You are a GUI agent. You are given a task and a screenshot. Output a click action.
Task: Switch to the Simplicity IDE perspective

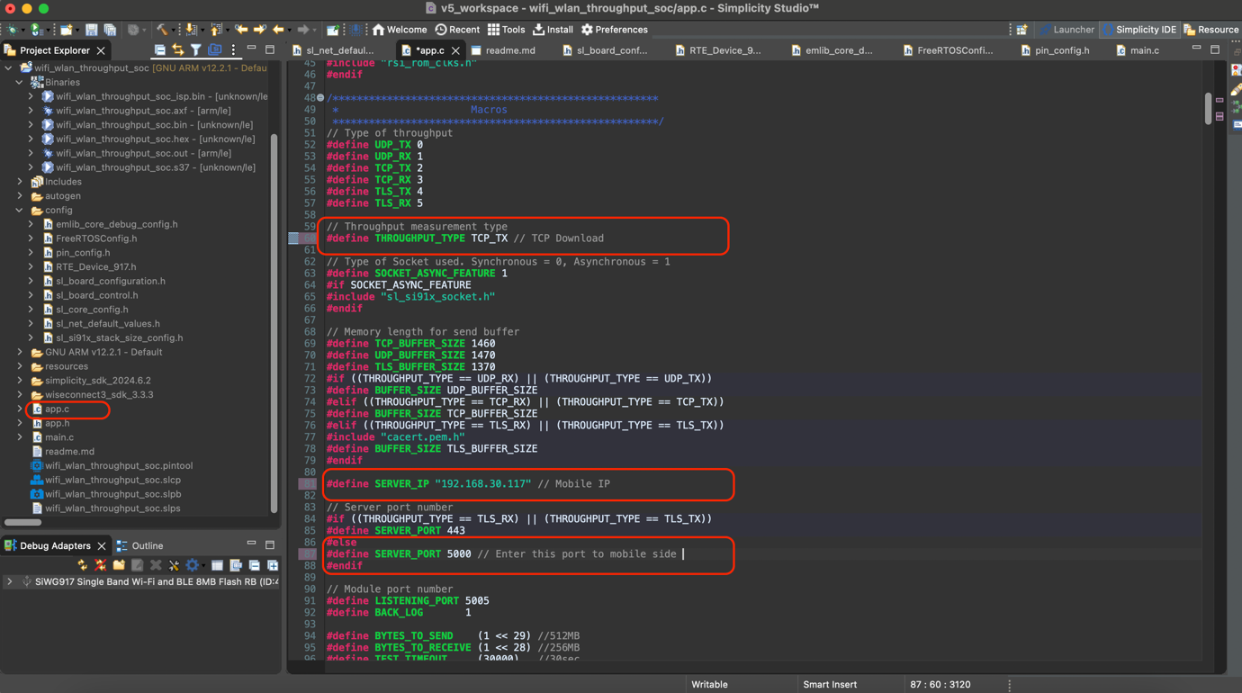[x=1139, y=30]
